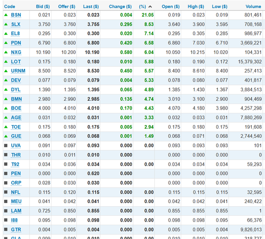
Task: Select PEN last price 0.620
Action: point(93,173)
